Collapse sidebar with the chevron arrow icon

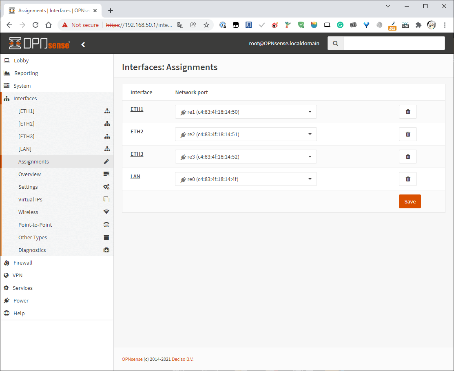(x=83, y=44)
